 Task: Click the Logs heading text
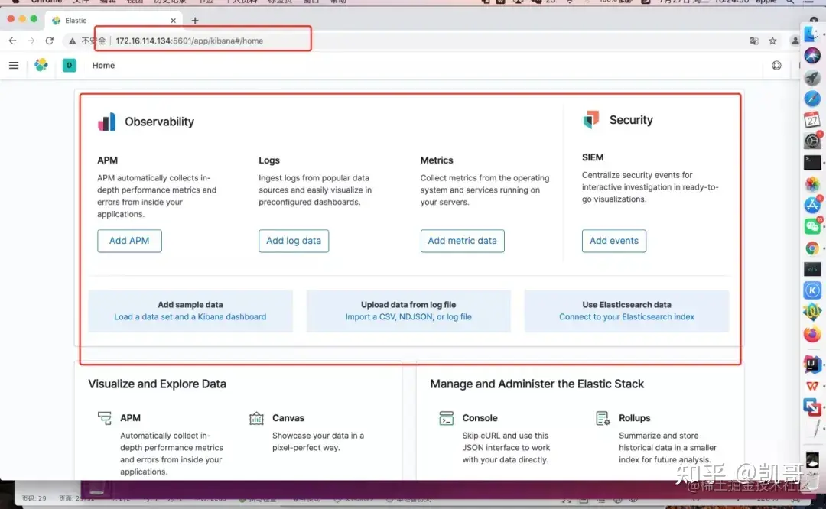tap(269, 160)
